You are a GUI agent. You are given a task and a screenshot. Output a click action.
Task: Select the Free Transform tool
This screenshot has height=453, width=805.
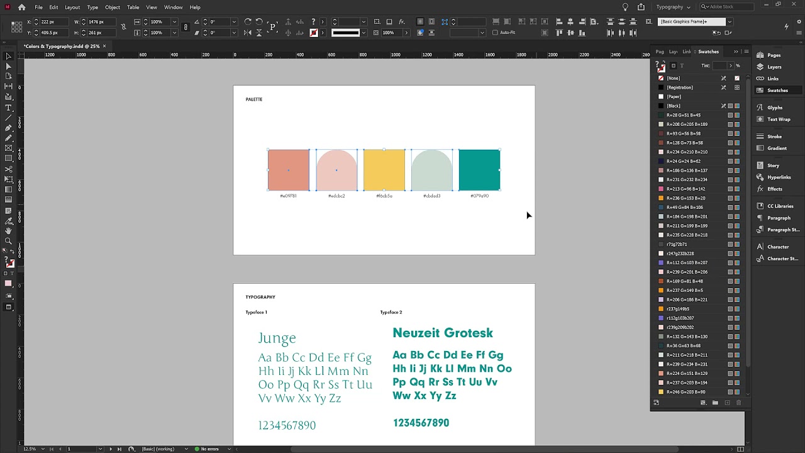[8, 179]
